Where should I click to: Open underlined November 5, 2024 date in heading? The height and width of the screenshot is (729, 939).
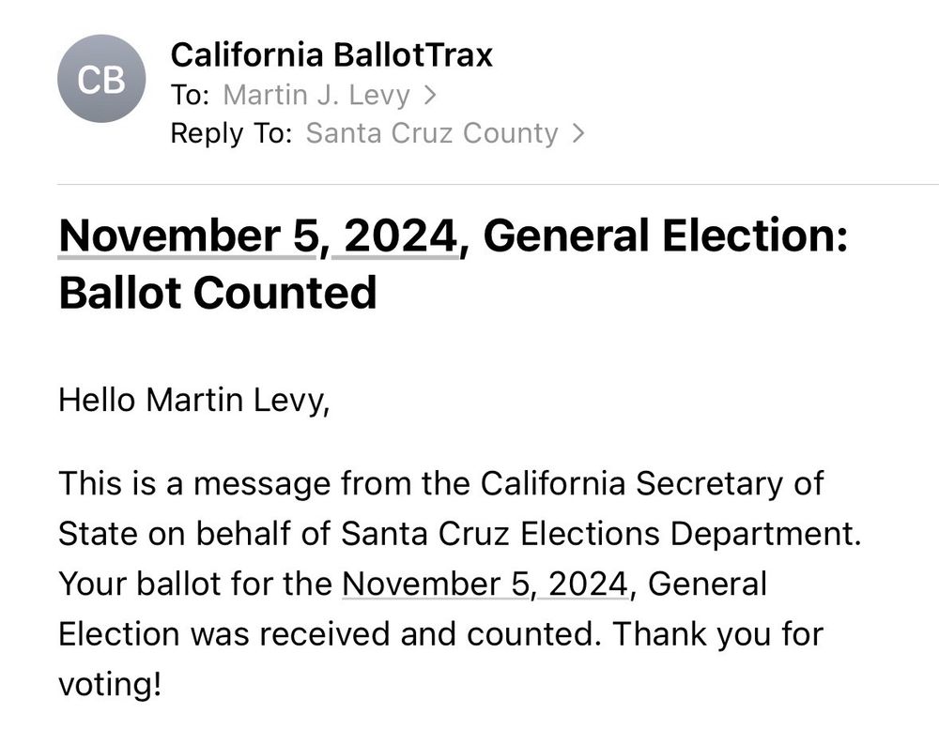point(258,235)
